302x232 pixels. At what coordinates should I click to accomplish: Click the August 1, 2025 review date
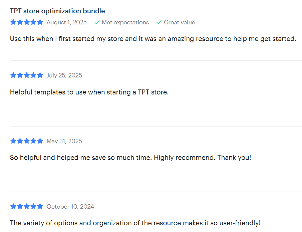[x=66, y=22]
